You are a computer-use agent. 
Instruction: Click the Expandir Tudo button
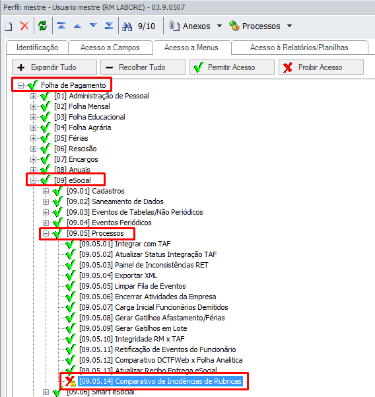pyautogui.click(x=54, y=67)
